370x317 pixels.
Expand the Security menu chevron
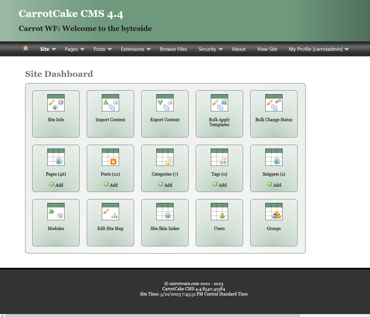[x=221, y=49]
